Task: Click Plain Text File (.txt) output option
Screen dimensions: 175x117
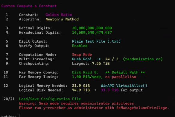Action: pyautogui.click(x=96, y=41)
